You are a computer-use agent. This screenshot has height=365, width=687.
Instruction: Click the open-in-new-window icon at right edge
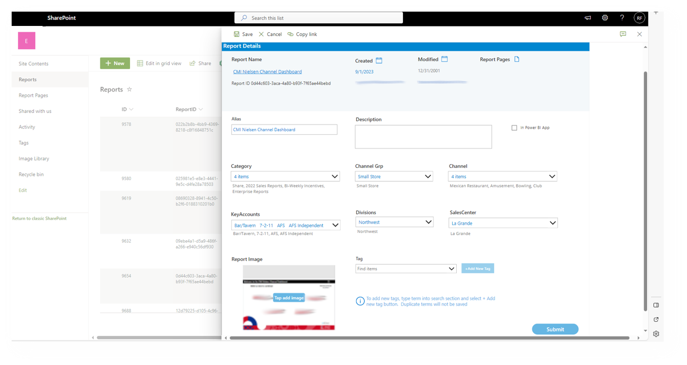click(x=656, y=319)
